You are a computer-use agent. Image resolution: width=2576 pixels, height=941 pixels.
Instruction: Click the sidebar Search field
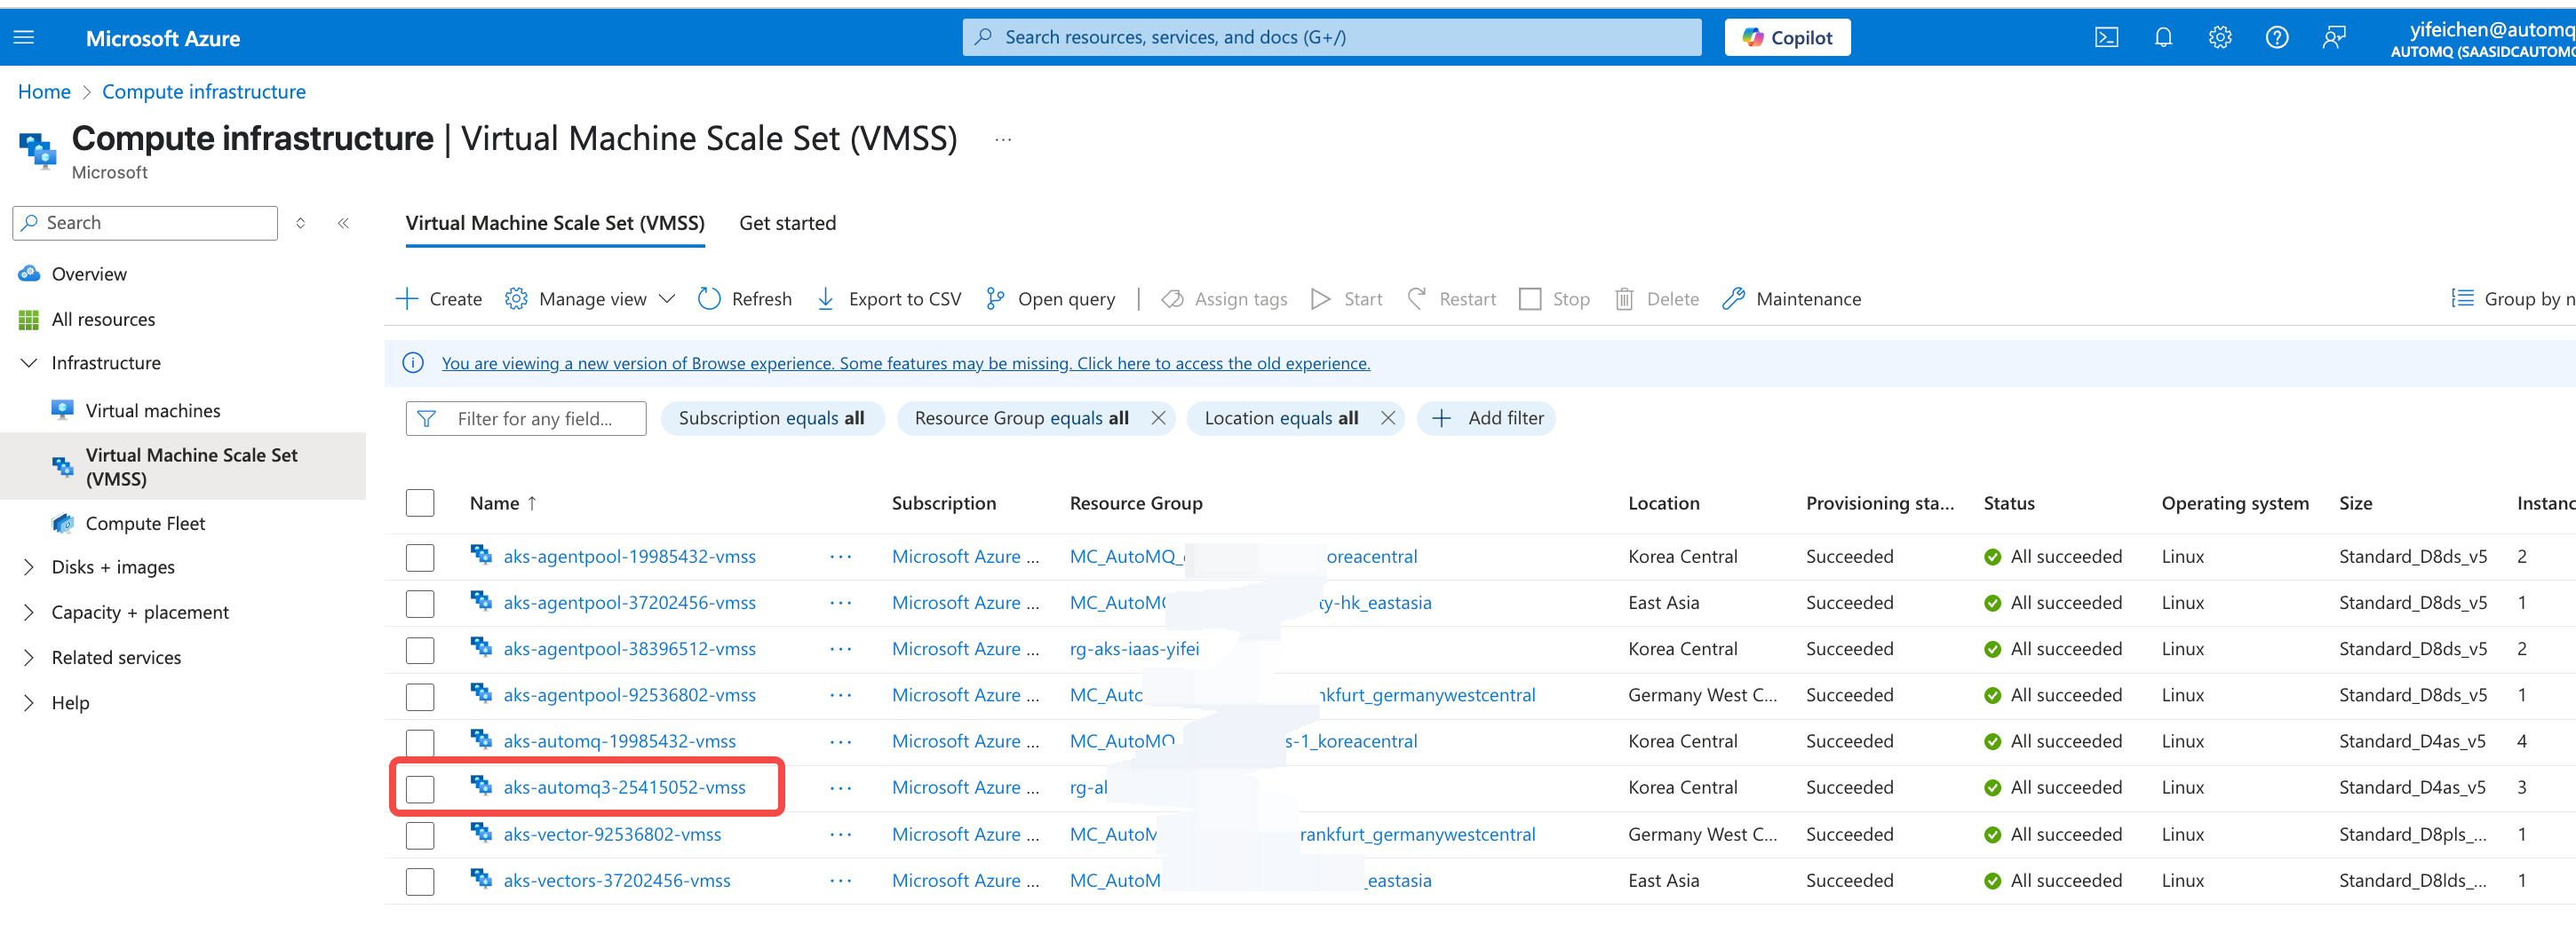point(145,223)
